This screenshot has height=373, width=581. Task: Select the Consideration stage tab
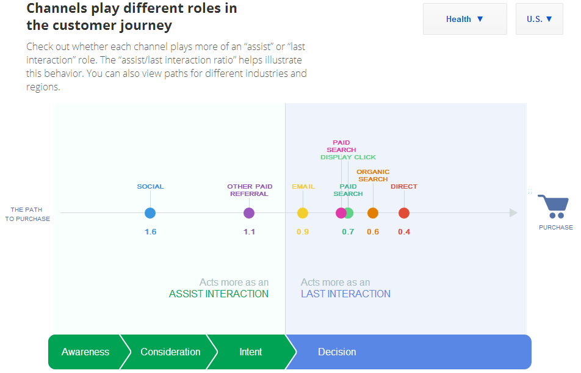click(170, 352)
